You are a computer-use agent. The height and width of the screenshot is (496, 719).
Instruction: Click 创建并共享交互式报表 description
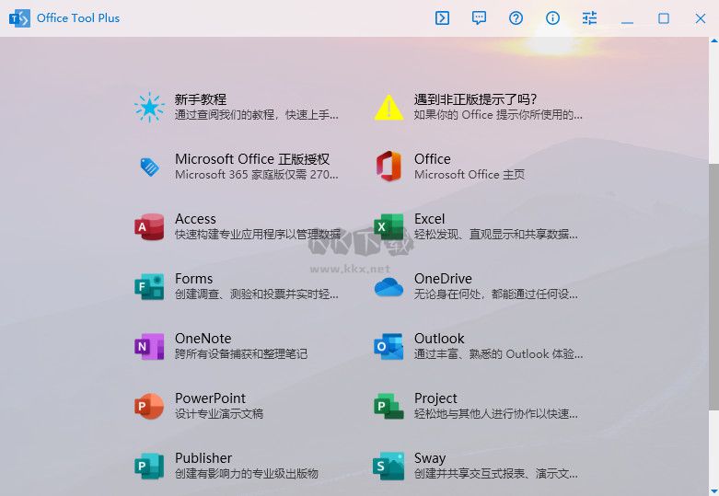pos(496,474)
